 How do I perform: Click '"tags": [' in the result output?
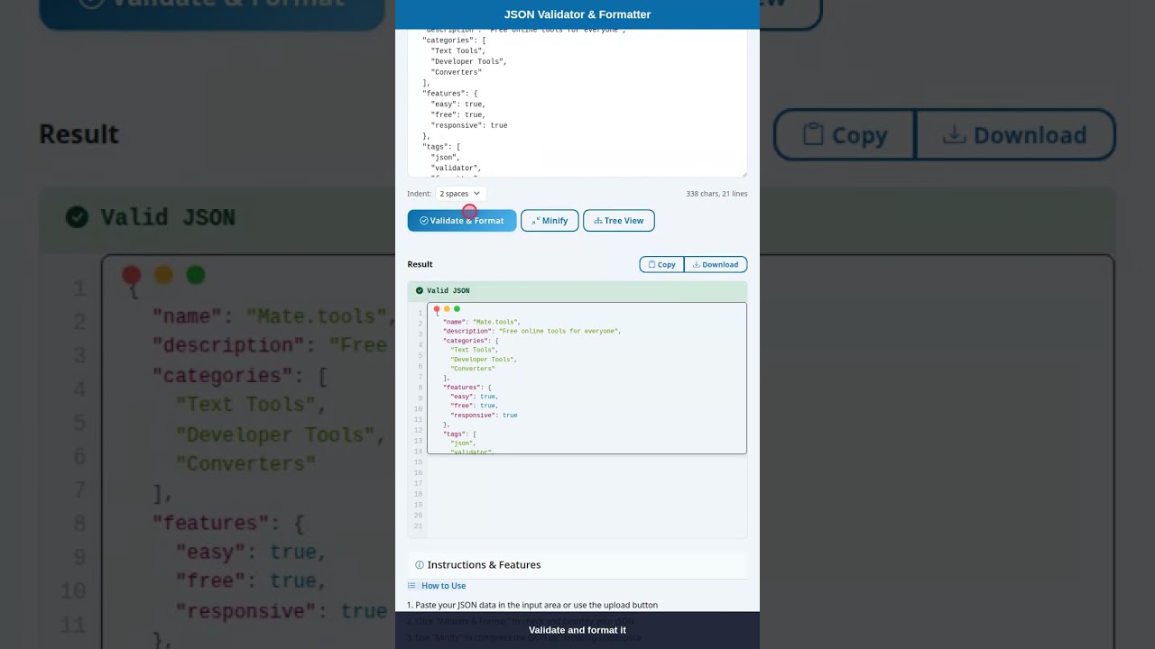[459, 434]
